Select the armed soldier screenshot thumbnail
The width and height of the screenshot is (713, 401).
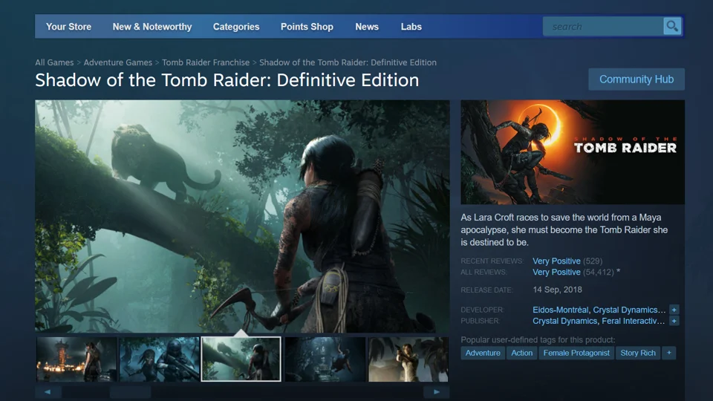tap(159, 359)
